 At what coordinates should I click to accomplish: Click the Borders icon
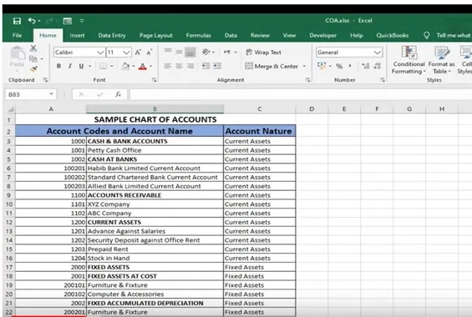104,66
